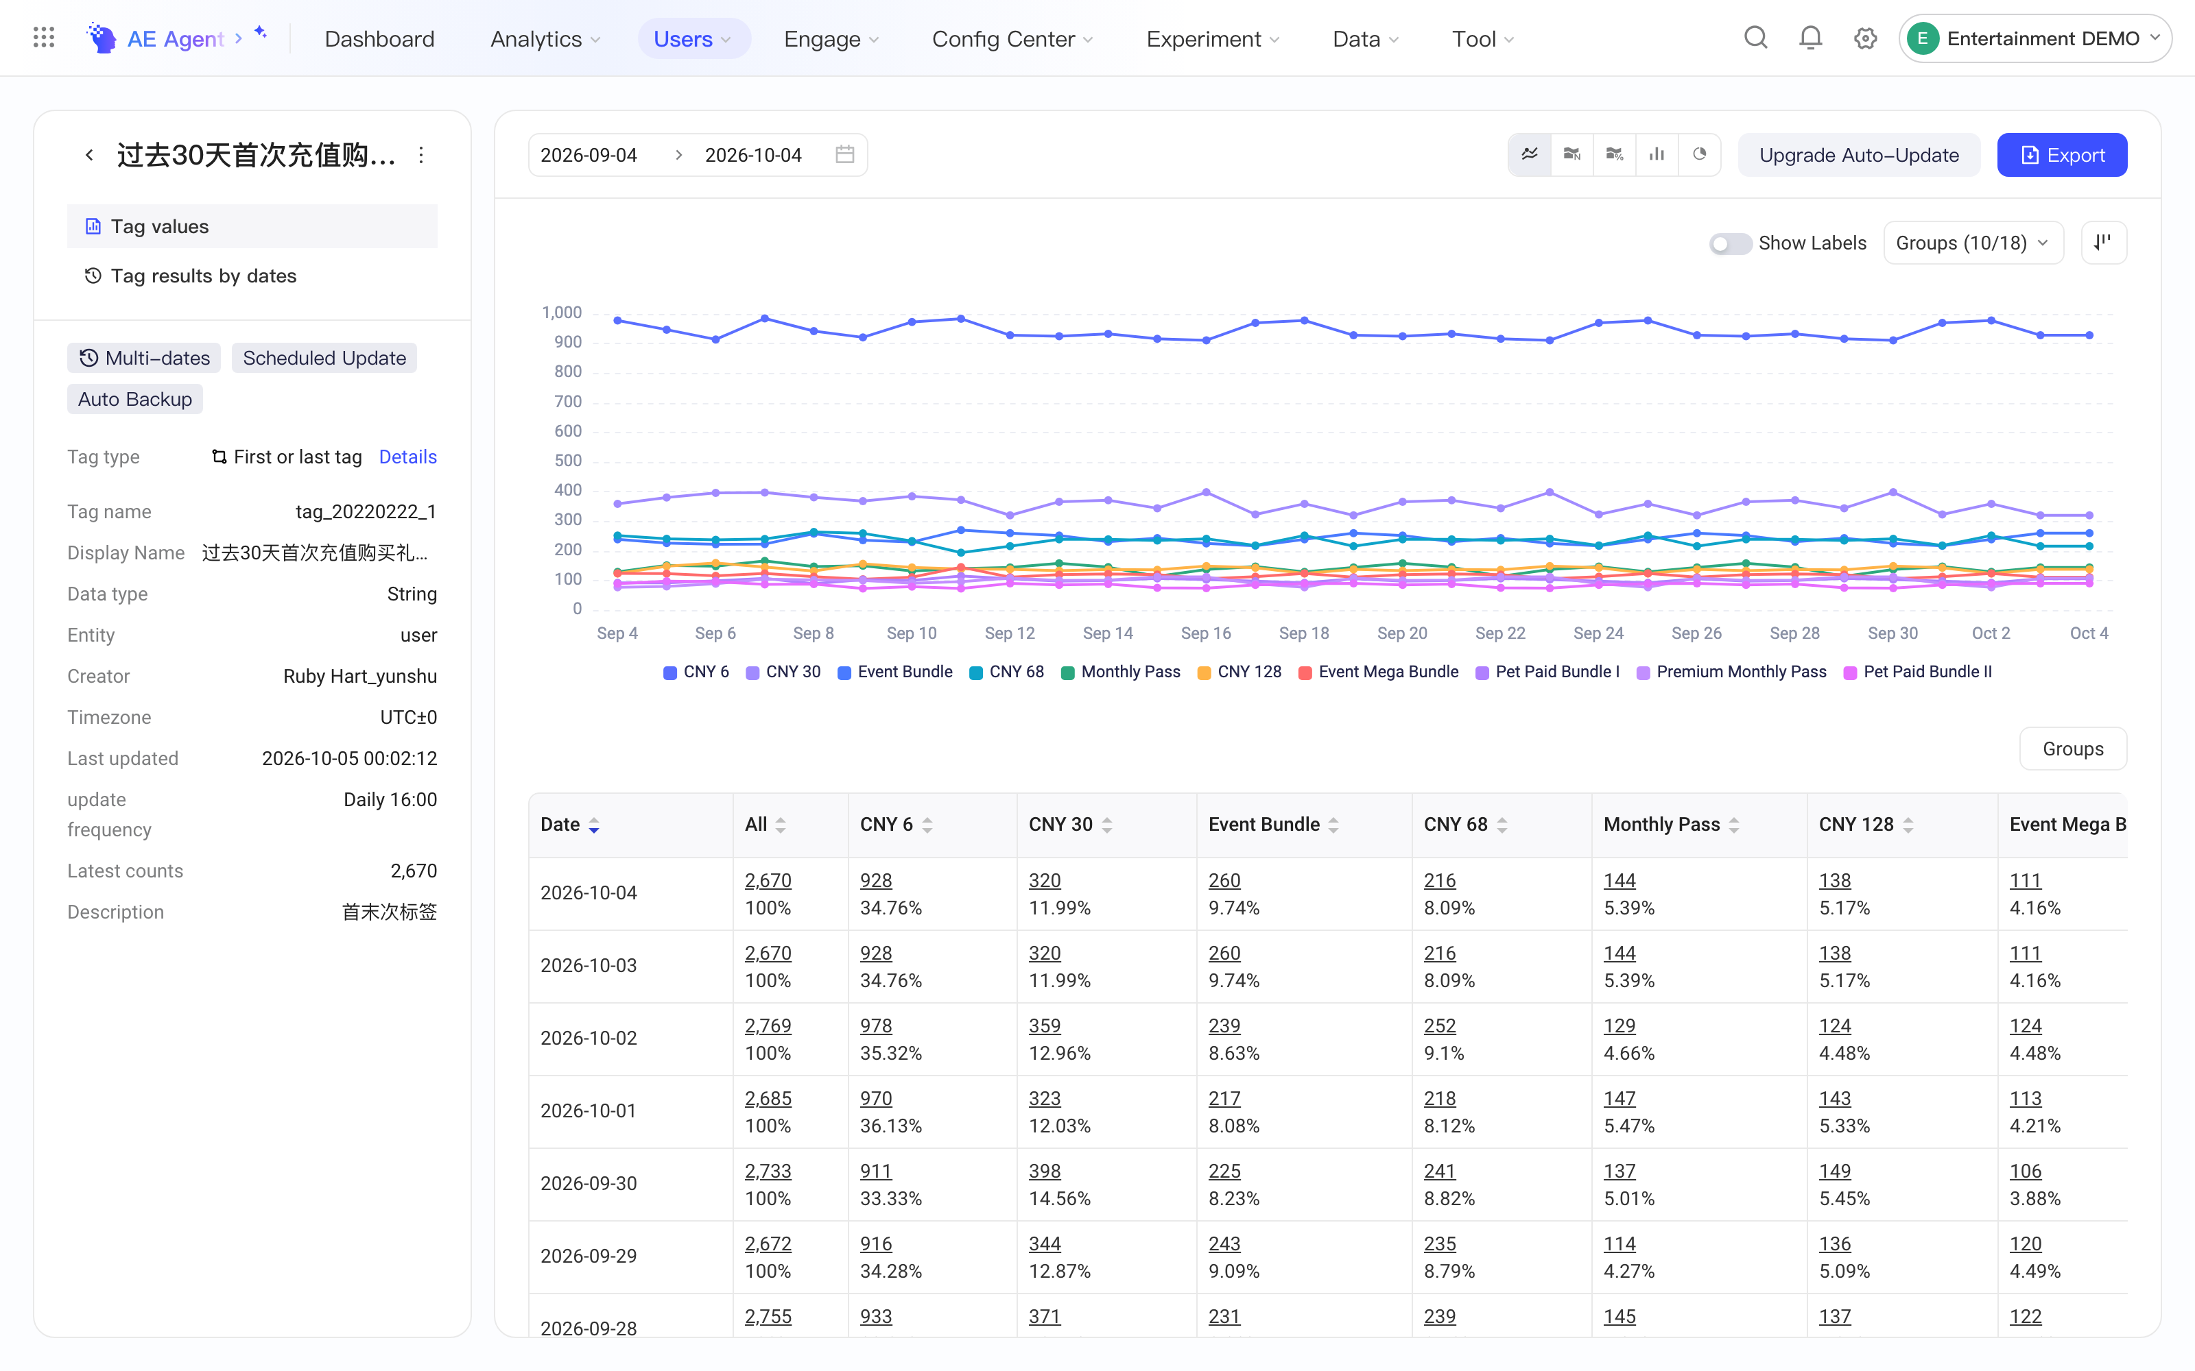Click the Export button

[2062, 155]
